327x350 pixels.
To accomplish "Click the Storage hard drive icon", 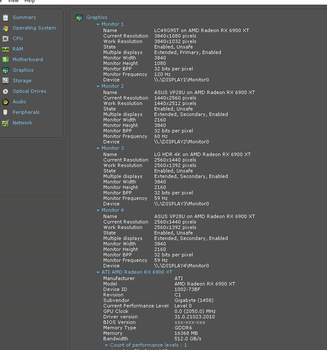I will click(x=5, y=81).
